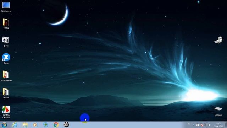Launch Internet Explorer from the taskbar
Viewport: 227px width, 128px height.
[15, 125]
